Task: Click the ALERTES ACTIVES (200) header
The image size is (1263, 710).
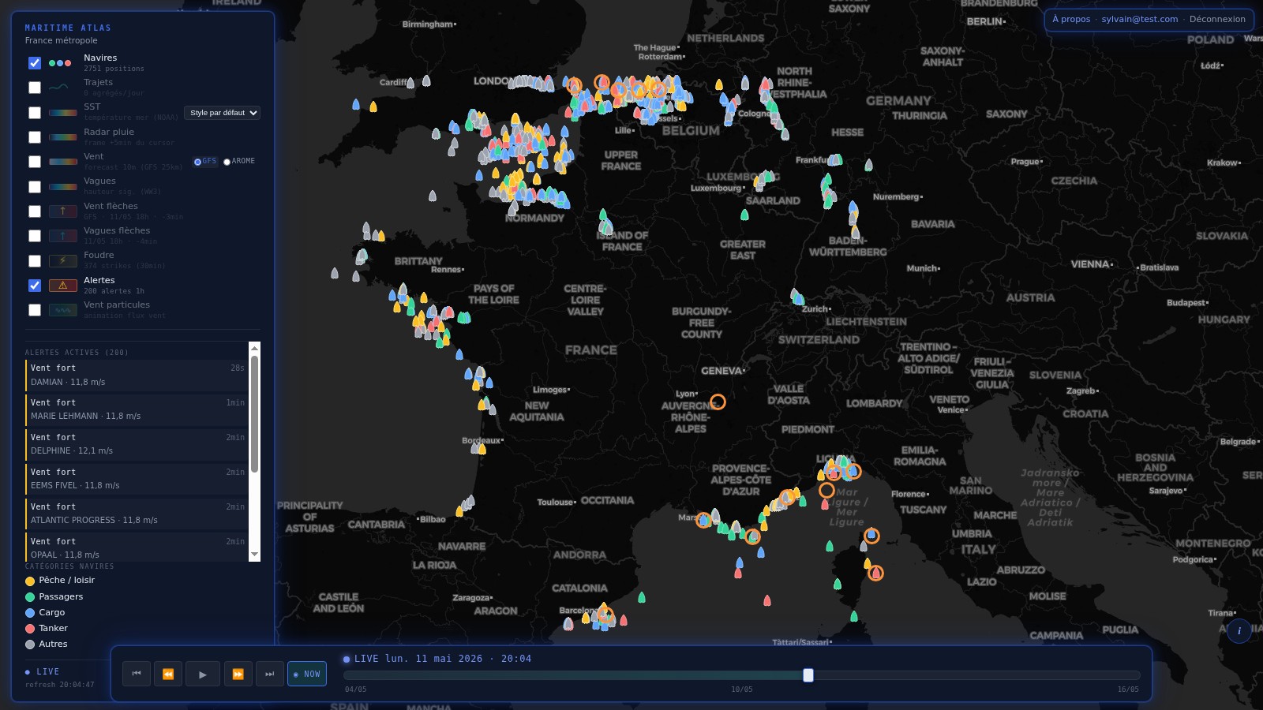Action: (77, 353)
